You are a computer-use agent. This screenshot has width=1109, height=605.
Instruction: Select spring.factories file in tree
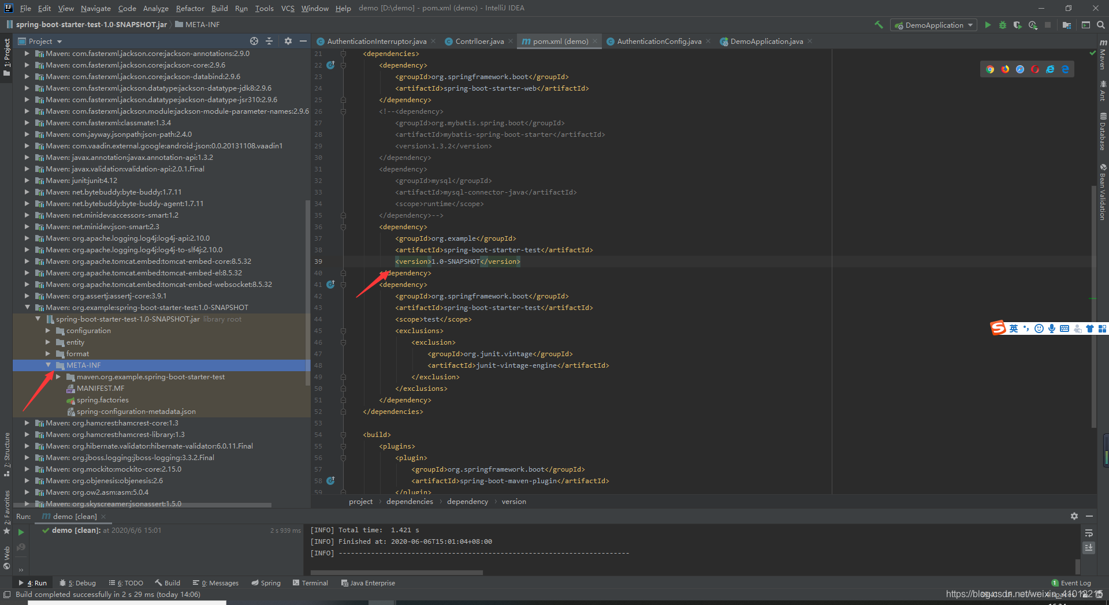(x=102, y=400)
